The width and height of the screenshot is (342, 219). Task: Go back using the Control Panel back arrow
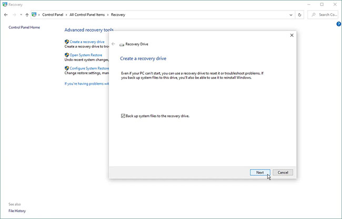point(6,15)
